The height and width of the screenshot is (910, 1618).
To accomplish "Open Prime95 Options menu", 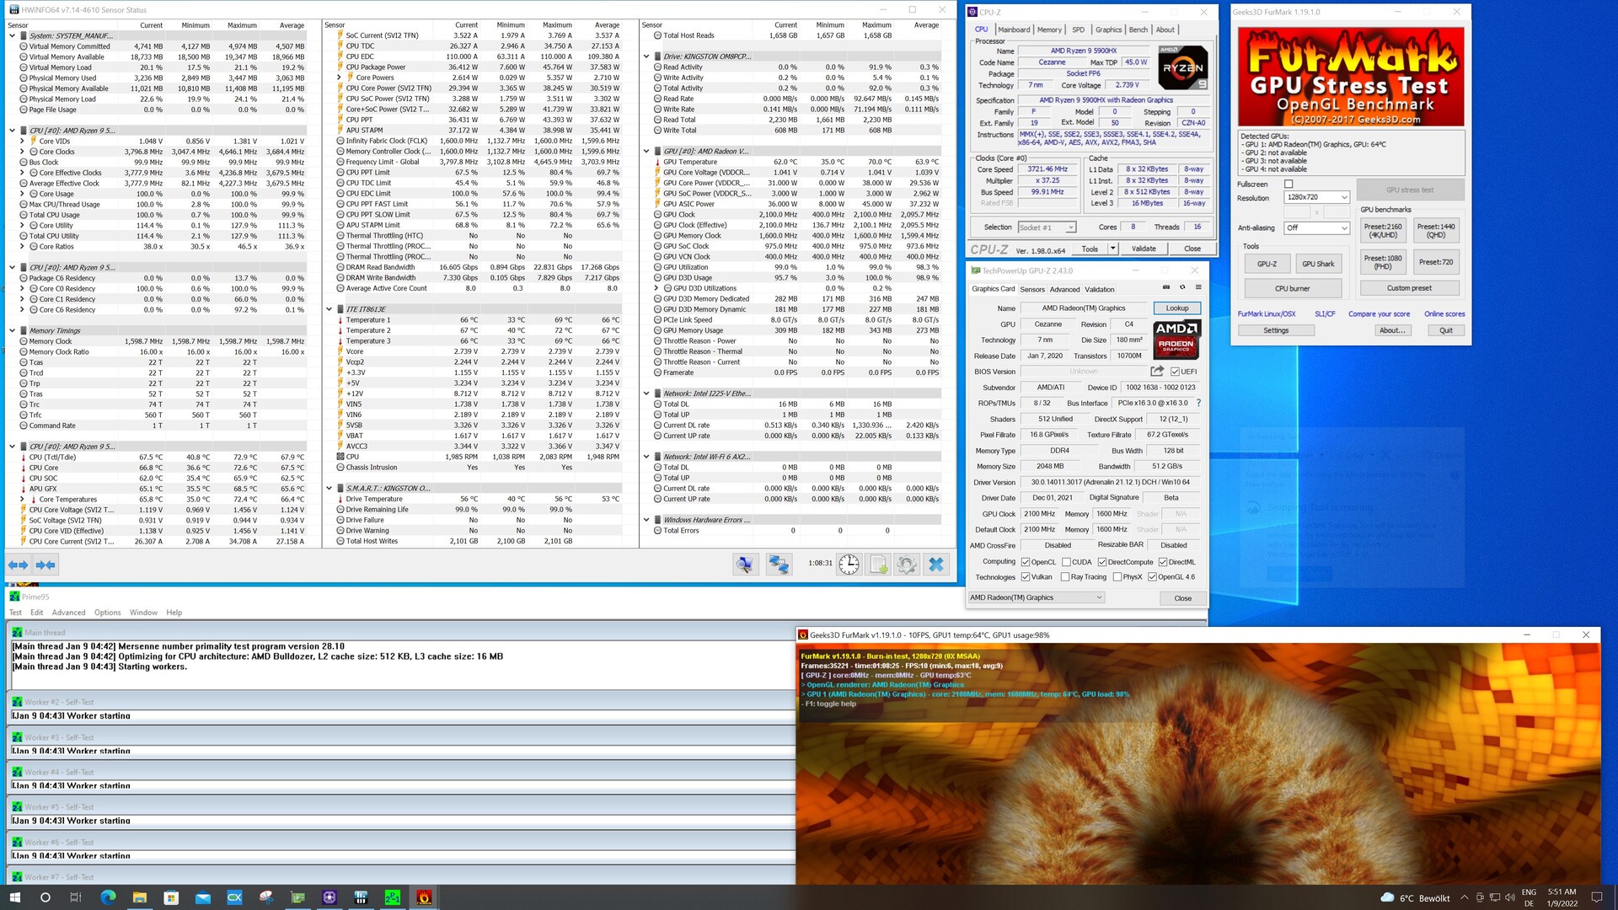I will point(107,613).
